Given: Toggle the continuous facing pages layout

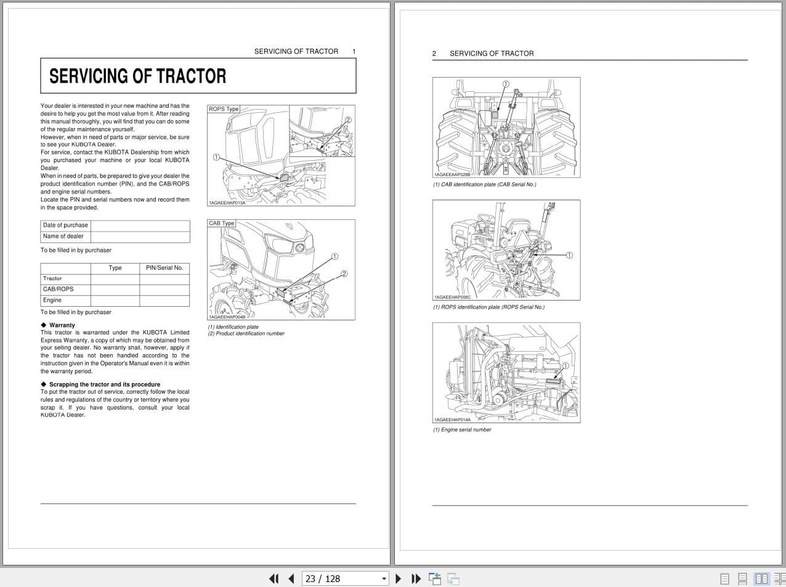Looking at the screenshot, I should click(x=779, y=578).
